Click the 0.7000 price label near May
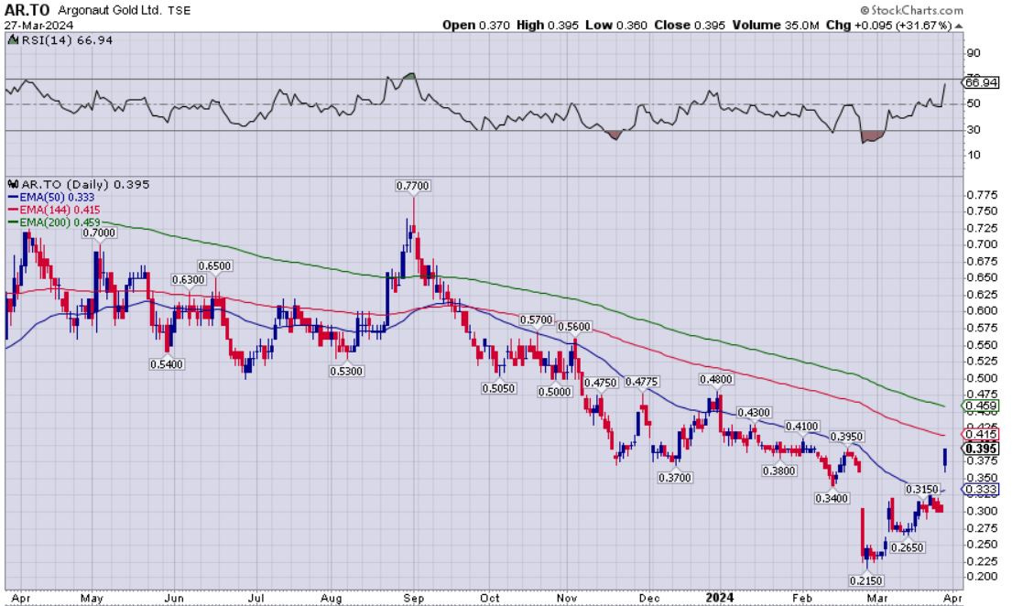This screenshot has height=606, width=1012. 100,233
